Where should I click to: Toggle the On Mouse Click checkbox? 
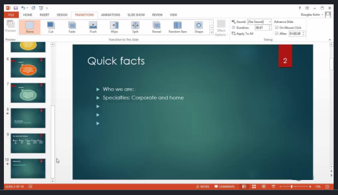click(277, 28)
